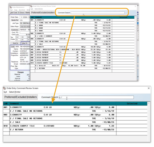Open the order date calendar picker icon
Screen dimensions: 154x147
[x=29, y=17]
